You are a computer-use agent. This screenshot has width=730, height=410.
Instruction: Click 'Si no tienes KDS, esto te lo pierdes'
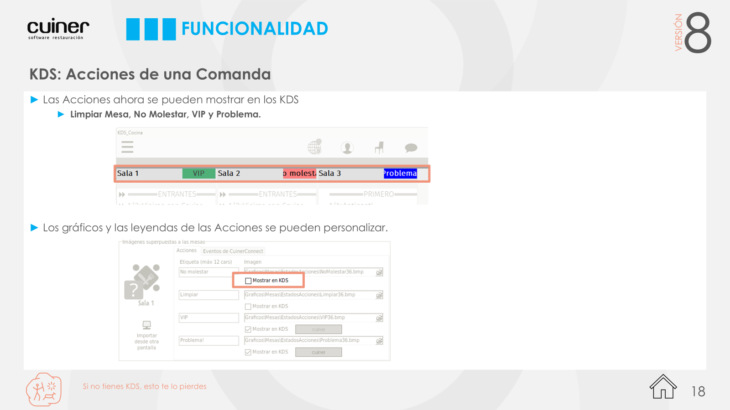pyautogui.click(x=145, y=386)
